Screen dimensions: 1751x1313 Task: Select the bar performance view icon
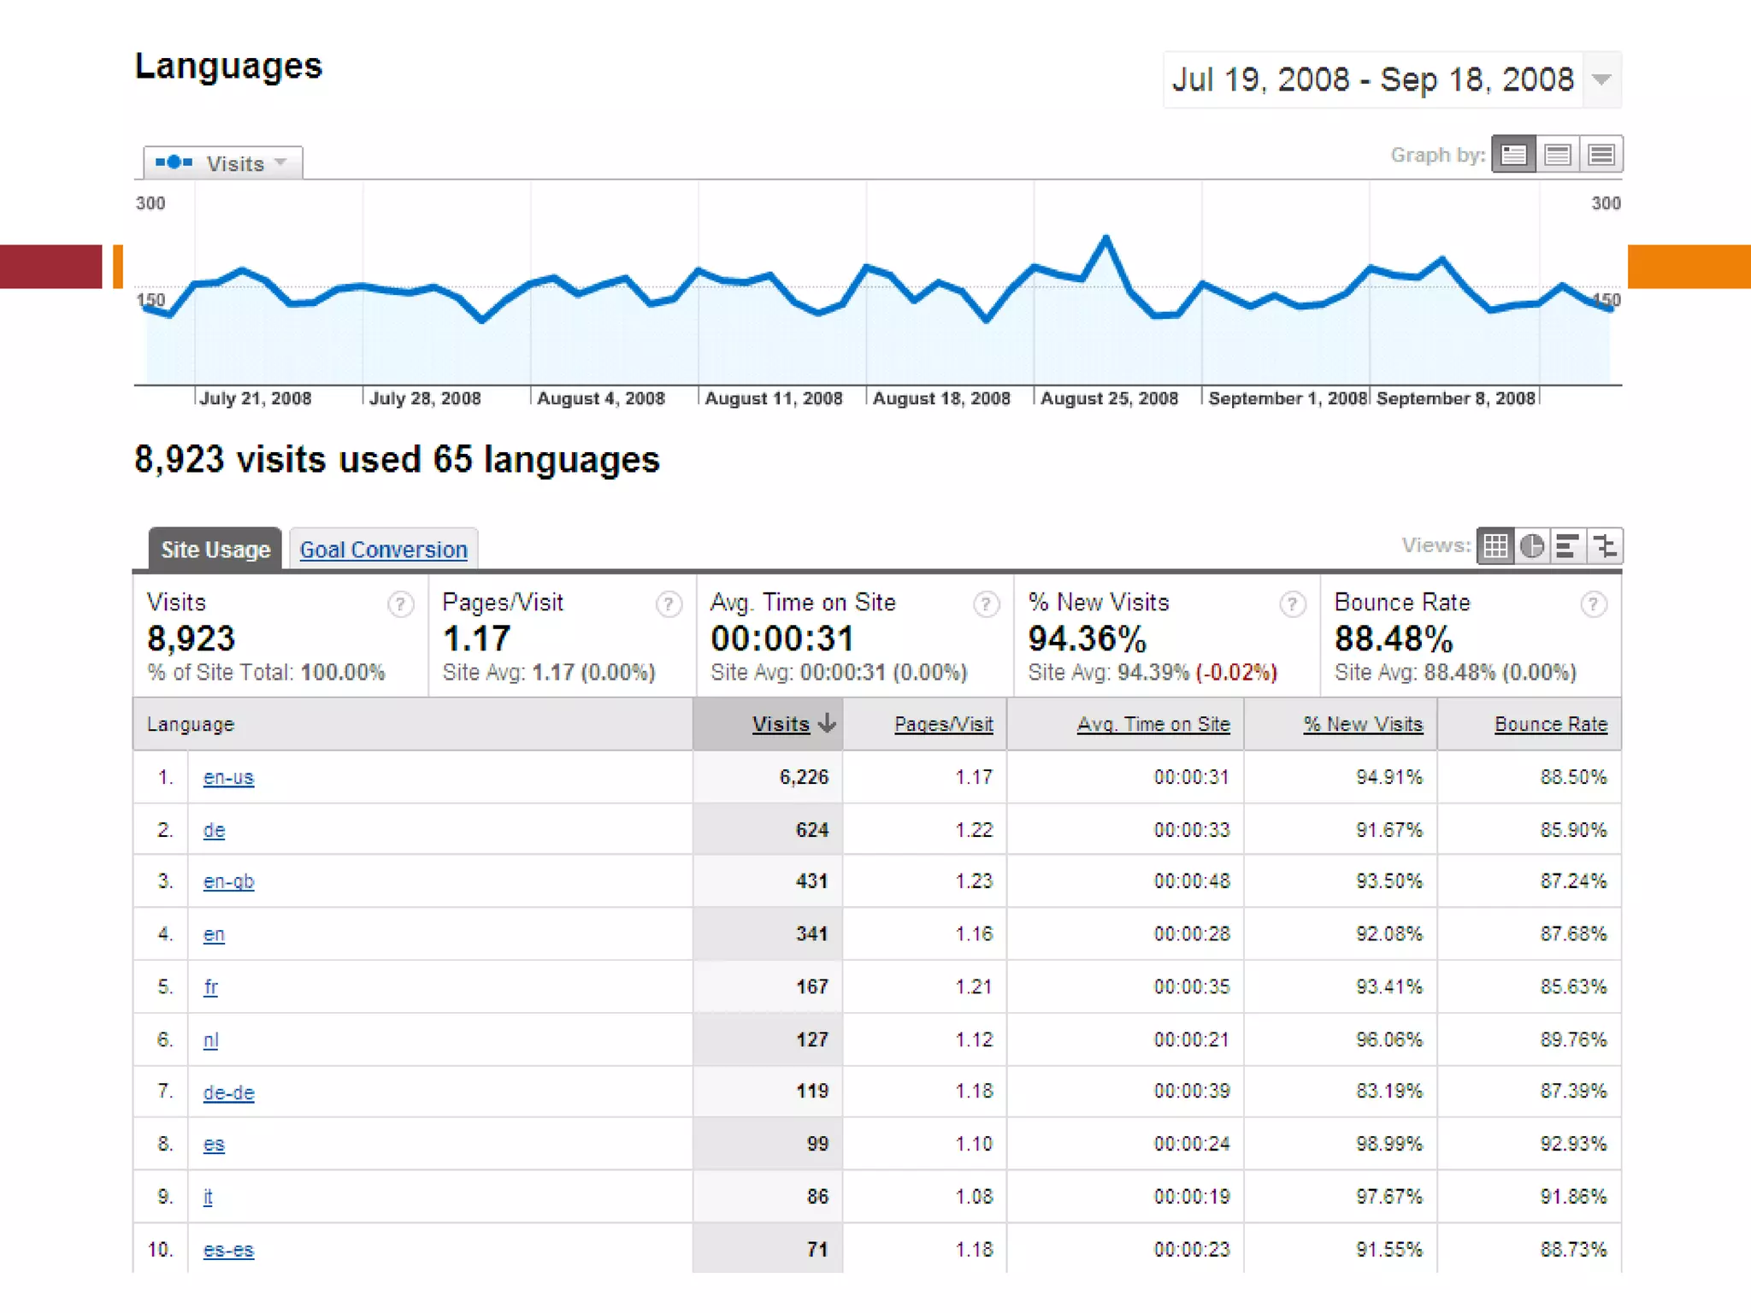coord(1568,545)
